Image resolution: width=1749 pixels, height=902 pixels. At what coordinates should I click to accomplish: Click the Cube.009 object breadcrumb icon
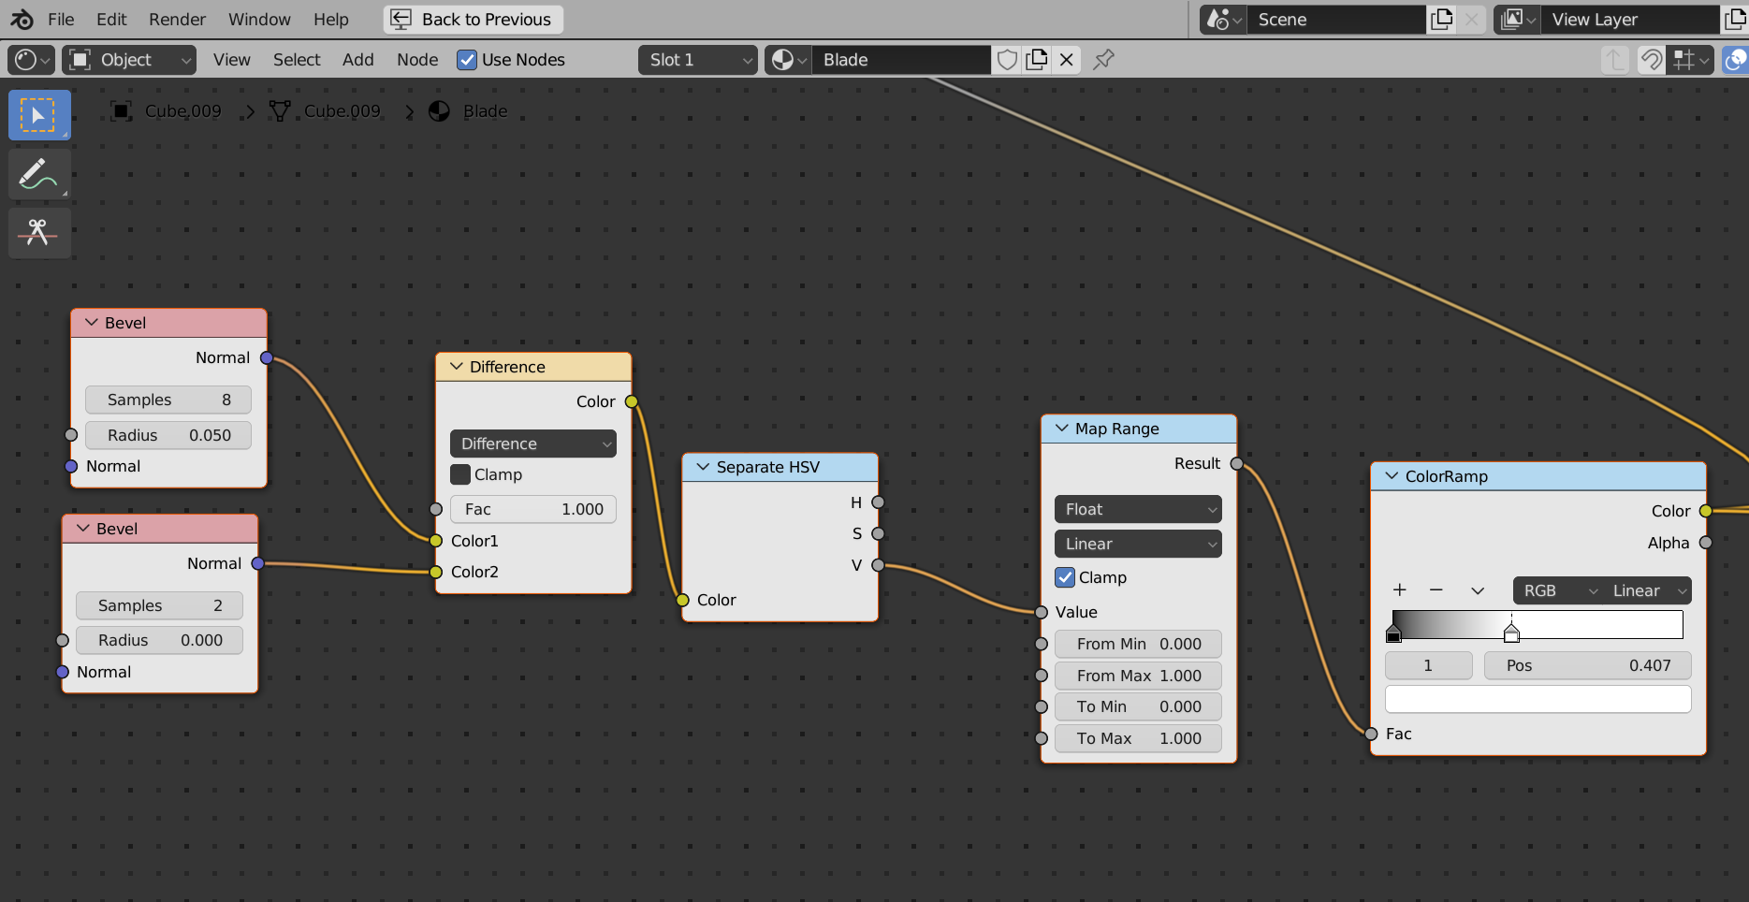coord(121,111)
